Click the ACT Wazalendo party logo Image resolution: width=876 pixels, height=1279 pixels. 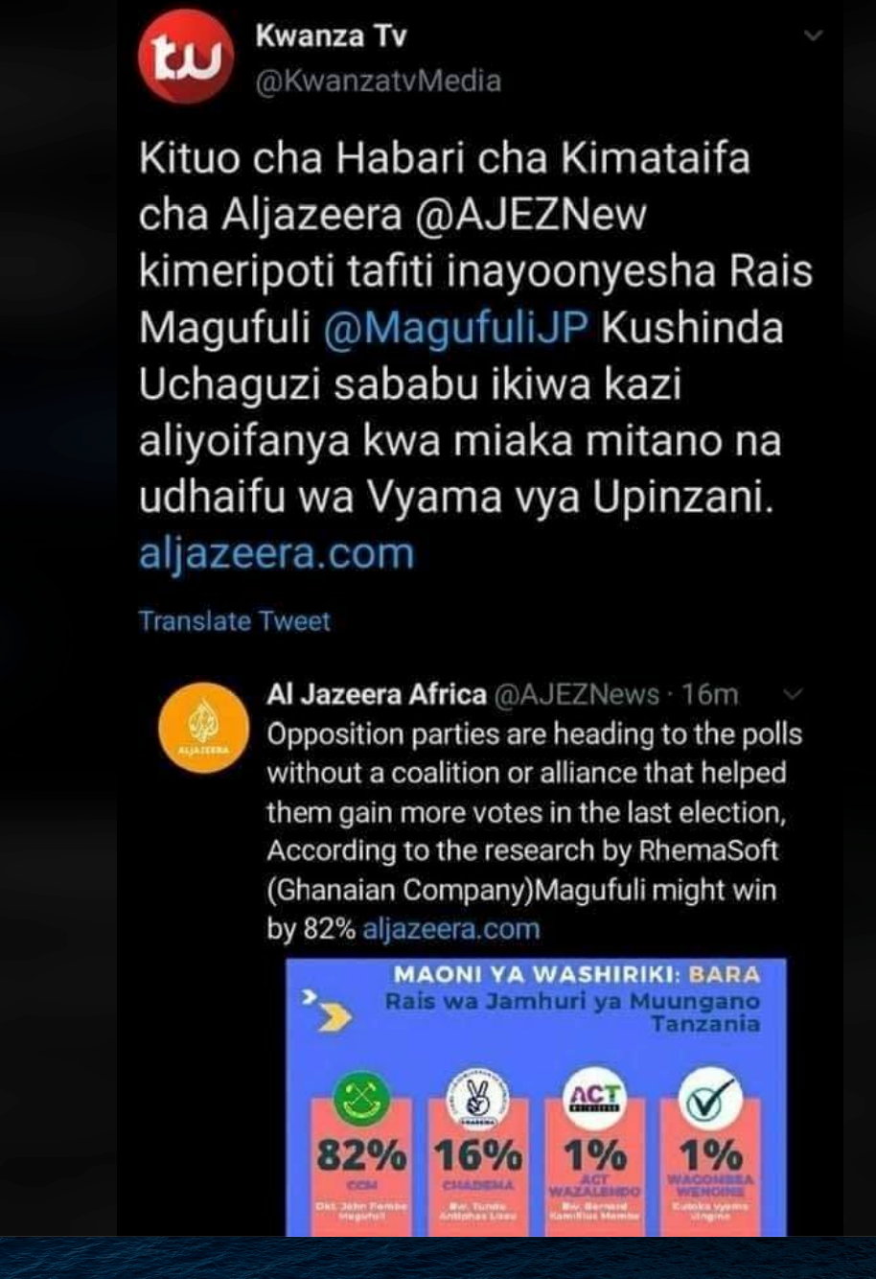pyautogui.click(x=595, y=1101)
